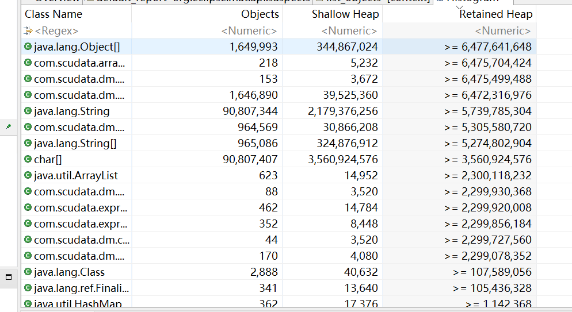Click the regex filter icon under Class Name
The width and height of the screenshot is (572, 312).
tap(28, 31)
